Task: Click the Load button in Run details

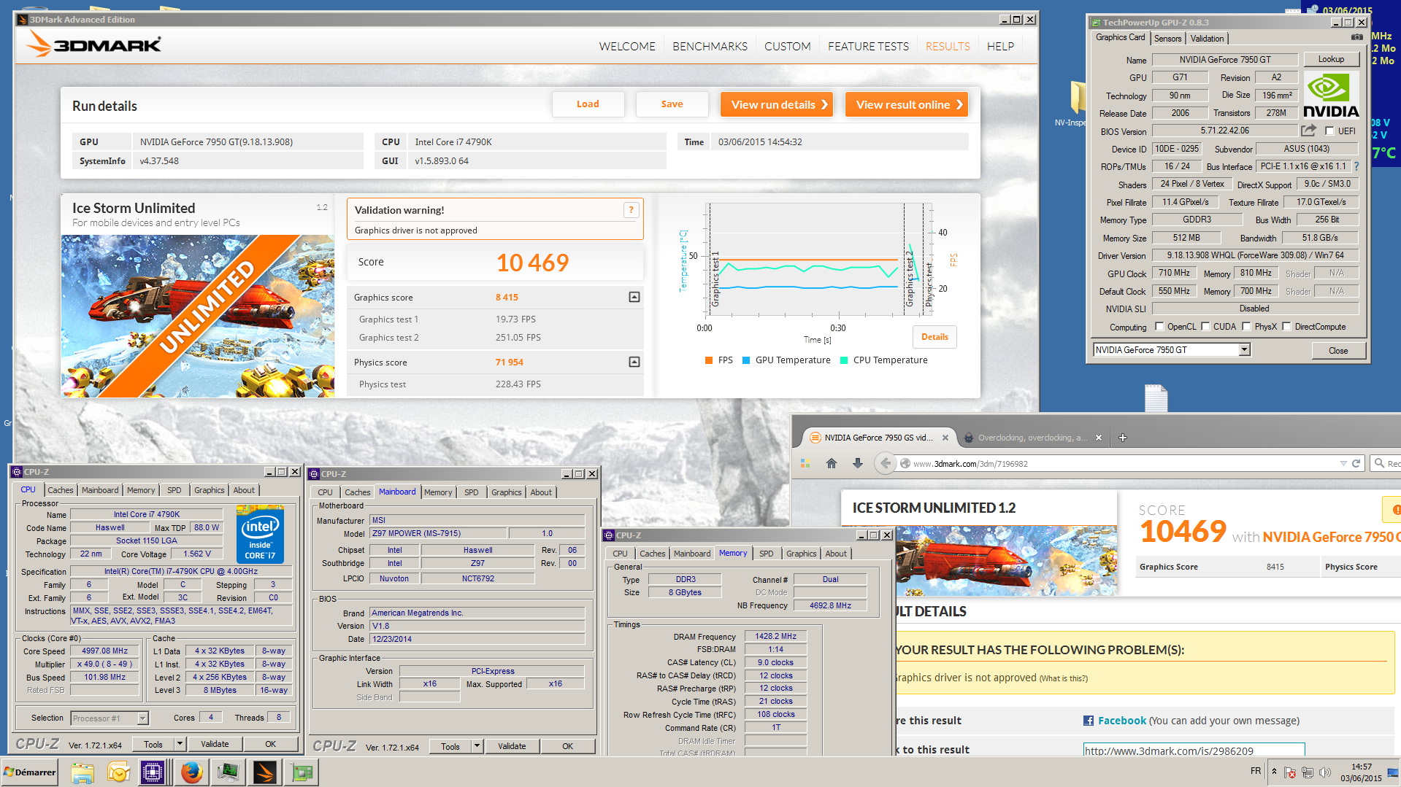Action: (588, 104)
